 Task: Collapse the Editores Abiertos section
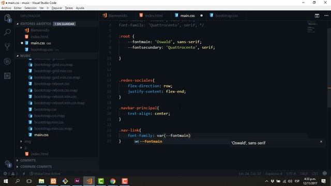click(18, 24)
